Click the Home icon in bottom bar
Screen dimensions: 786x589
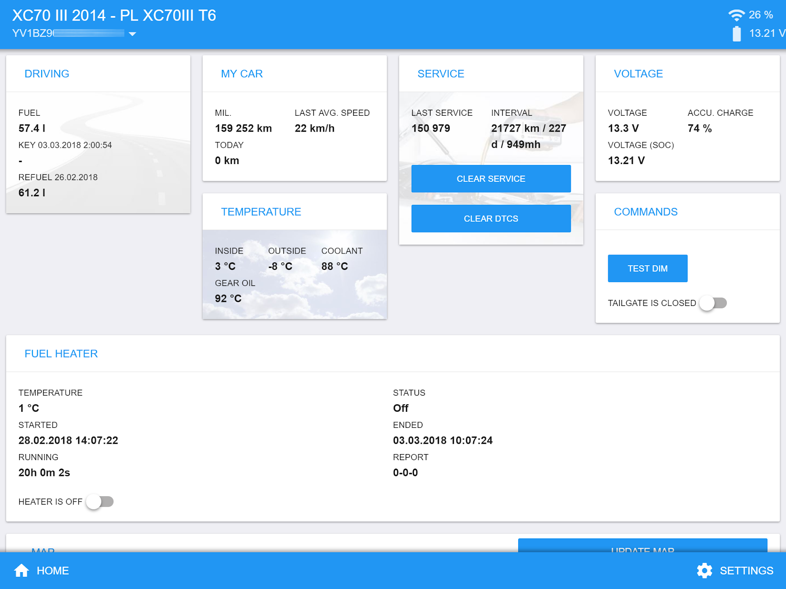(22, 570)
